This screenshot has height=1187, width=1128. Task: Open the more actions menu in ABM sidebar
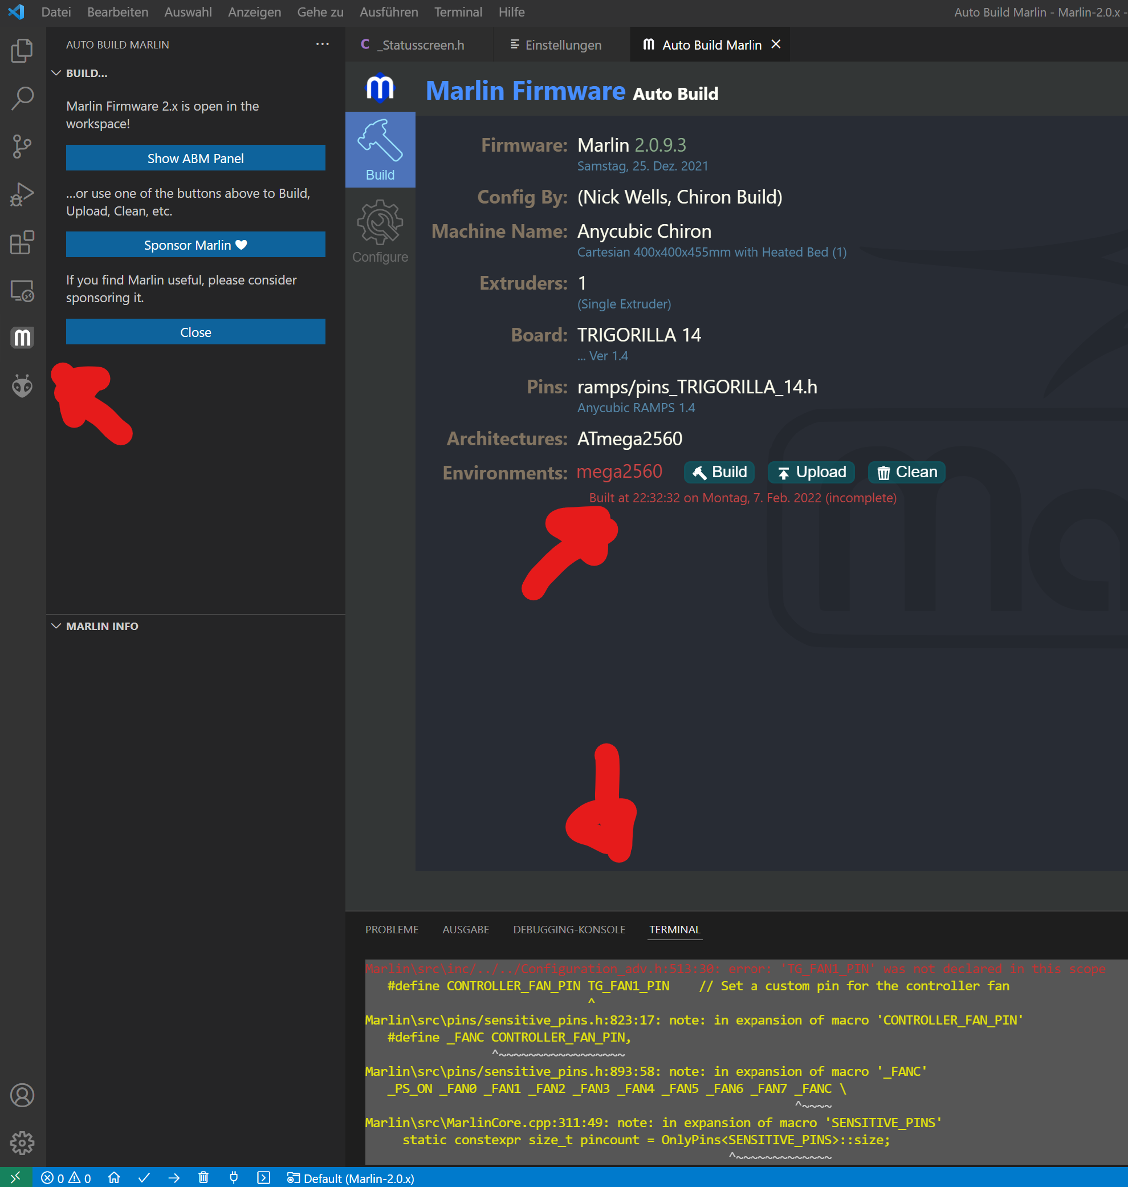(x=322, y=44)
